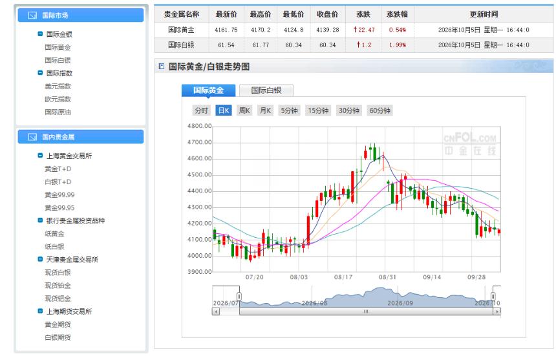Click the 国内贵金属 panel header
556x356 pixels.
[x=81, y=137]
